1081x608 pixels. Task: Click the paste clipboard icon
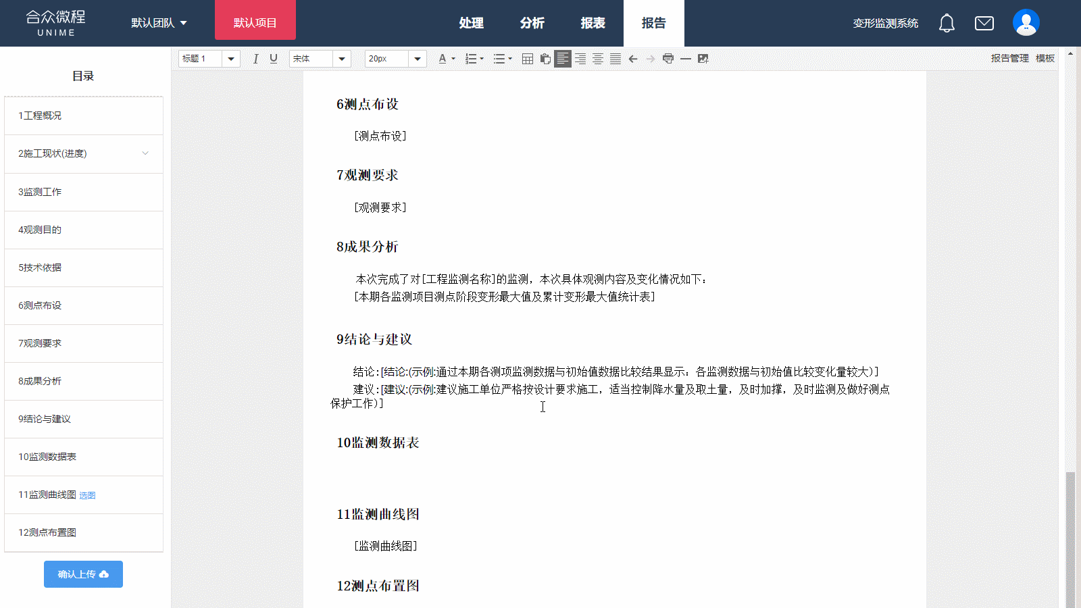[x=545, y=59]
